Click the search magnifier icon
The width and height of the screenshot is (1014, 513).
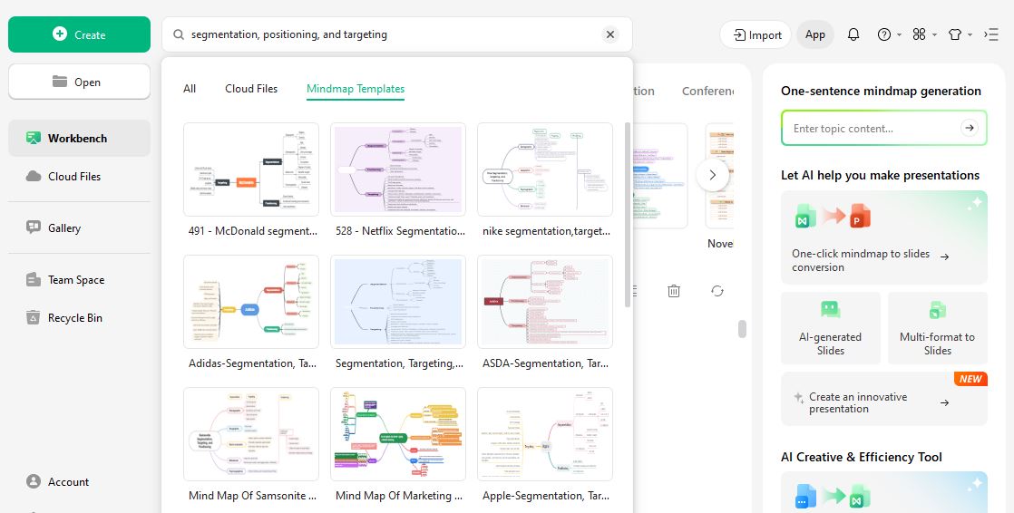tap(178, 34)
